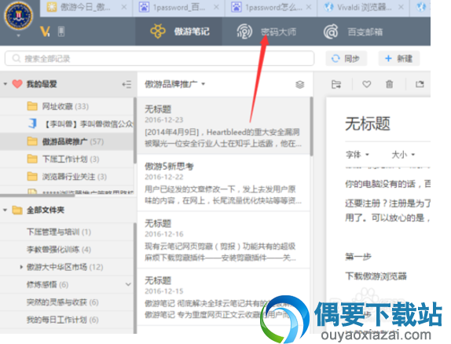The width and height of the screenshot is (451, 344).
Task: Open the 李教兽强化训练 (4) folder
Action: [67, 250]
